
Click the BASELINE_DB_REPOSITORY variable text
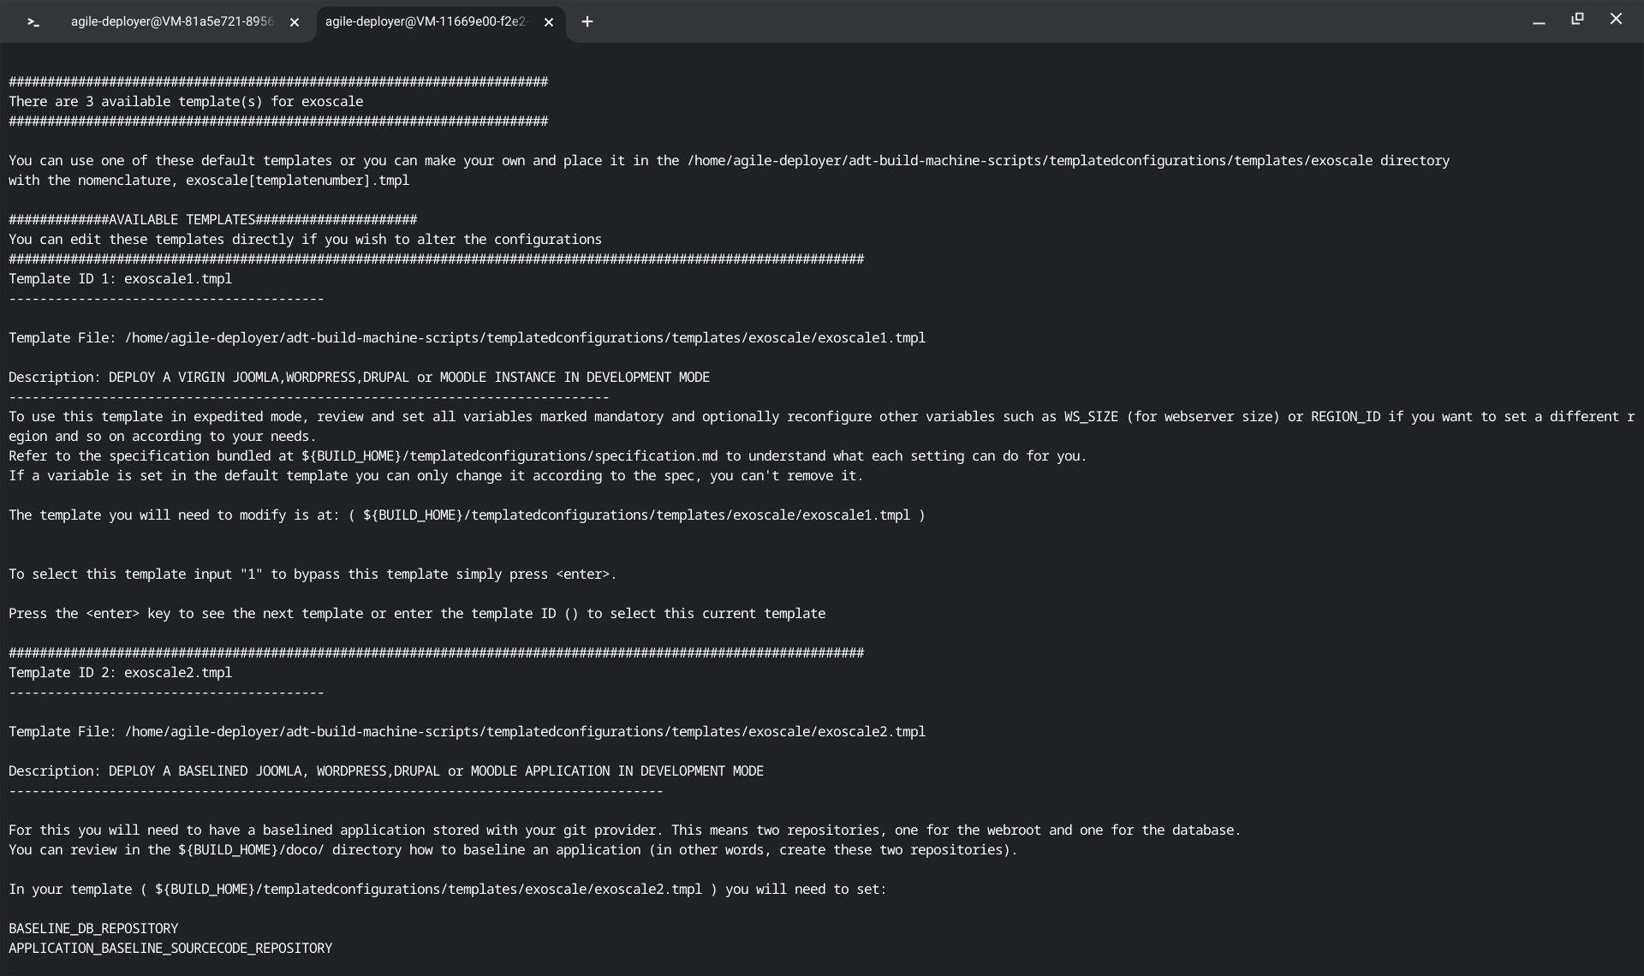click(x=93, y=929)
